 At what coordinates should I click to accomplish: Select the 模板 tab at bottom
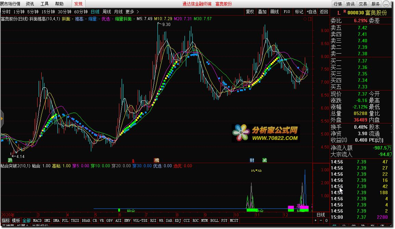coord(16,220)
